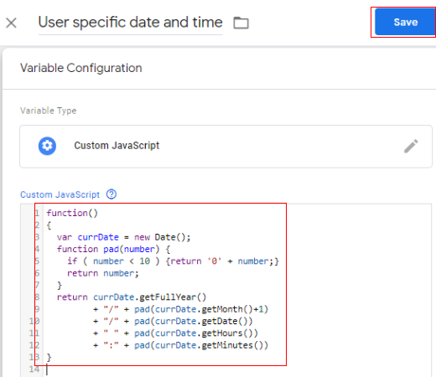436x377 pixels.
Task: Click the 'function pad(number) {' line
Action: (x=113, y=249)
